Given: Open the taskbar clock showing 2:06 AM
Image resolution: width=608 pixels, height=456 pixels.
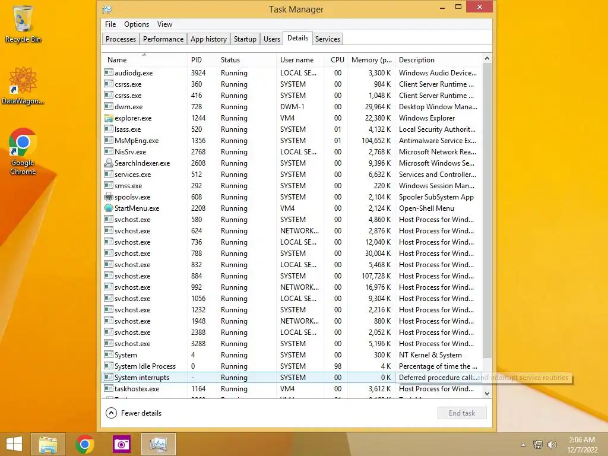Looking at the screenshot, I should [582, 445].
